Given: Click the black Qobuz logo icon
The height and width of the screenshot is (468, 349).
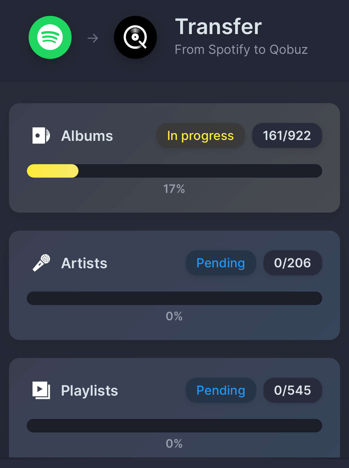Looking at the screenshot, I should pos(135,37).
